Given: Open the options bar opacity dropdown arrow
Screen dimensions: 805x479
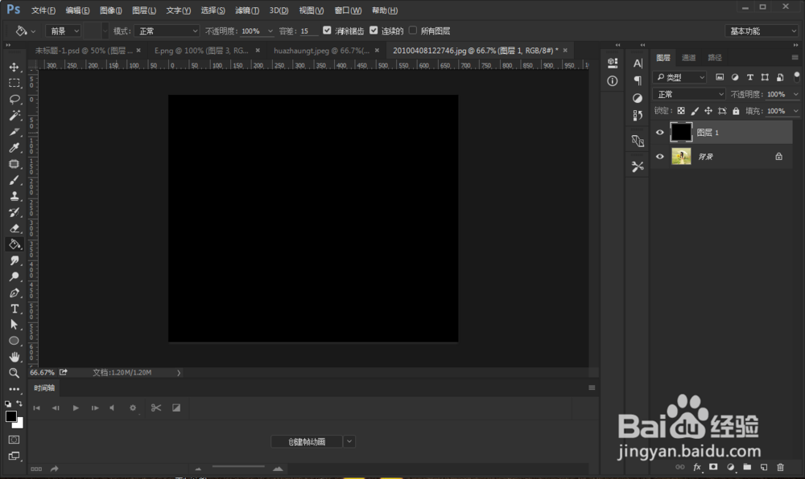Looking at the screenshot, I should coord(270,31).
